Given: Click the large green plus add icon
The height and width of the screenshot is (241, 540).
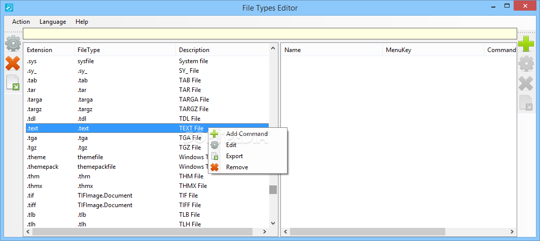Looking at the screenshot, I should click(x=526, y=44).
